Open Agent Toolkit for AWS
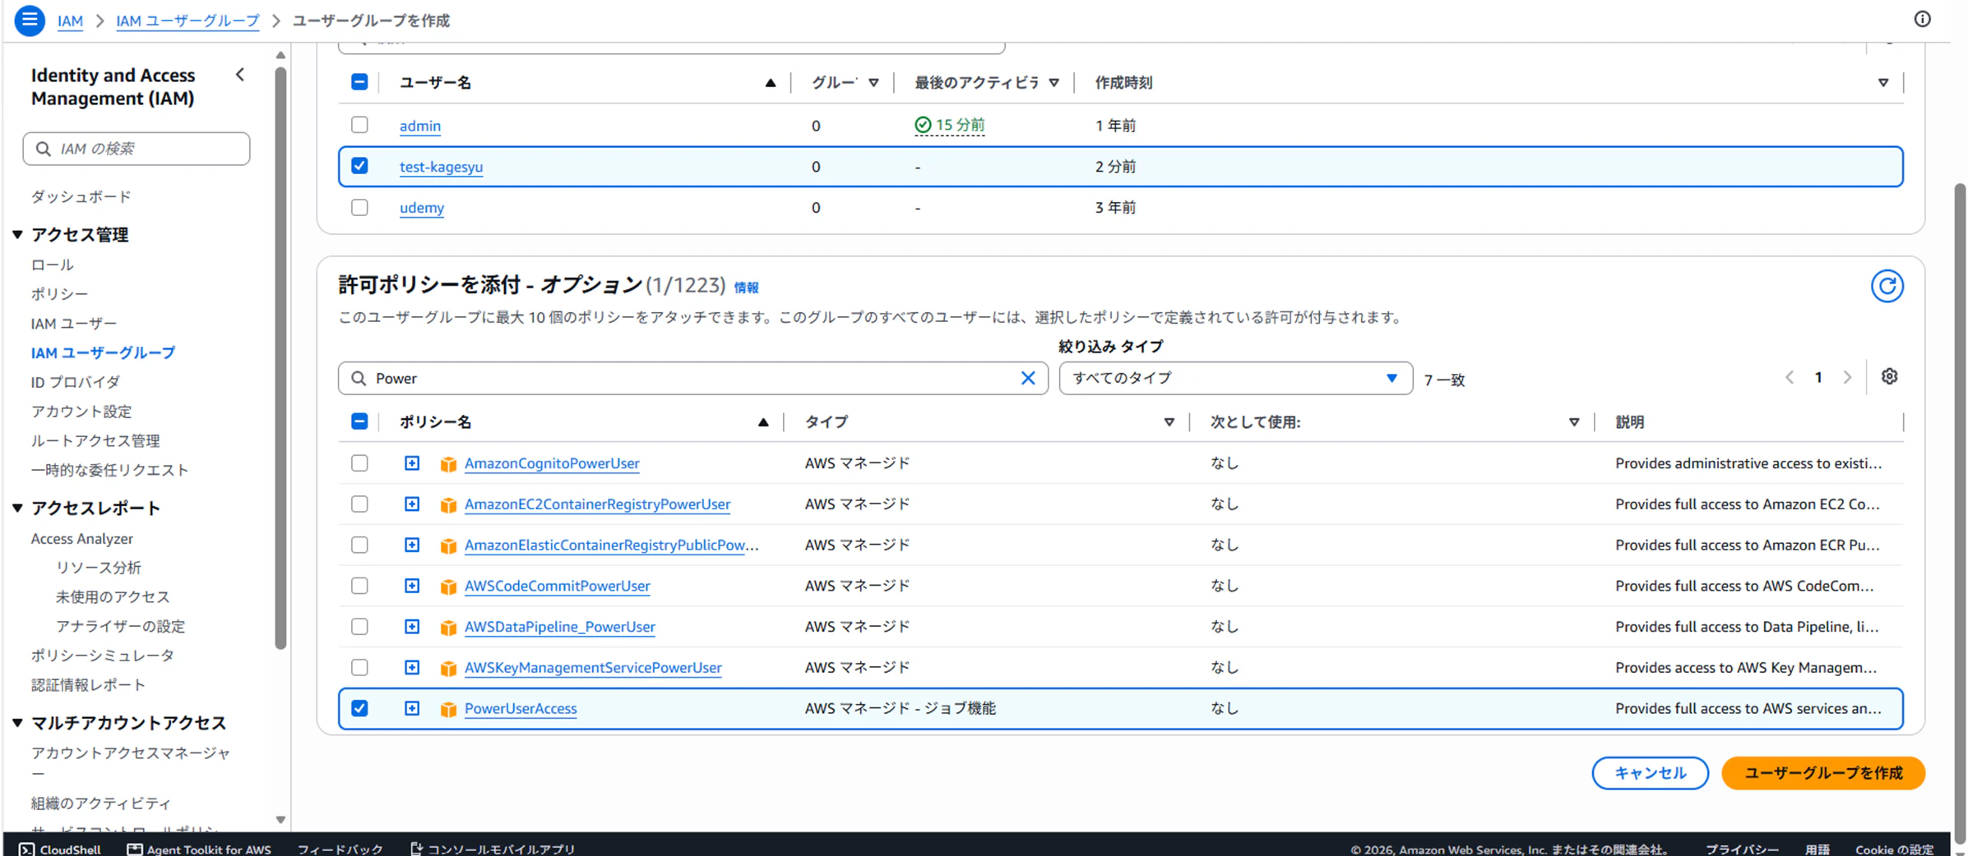Viewport: 1968px width, 856px height. (199, 849)
